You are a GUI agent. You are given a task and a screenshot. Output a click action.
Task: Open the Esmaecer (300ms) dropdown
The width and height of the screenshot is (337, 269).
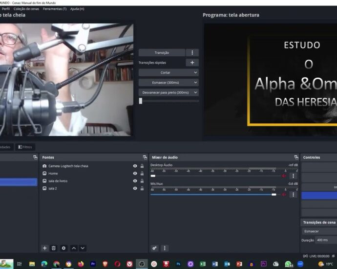[168, 82]
